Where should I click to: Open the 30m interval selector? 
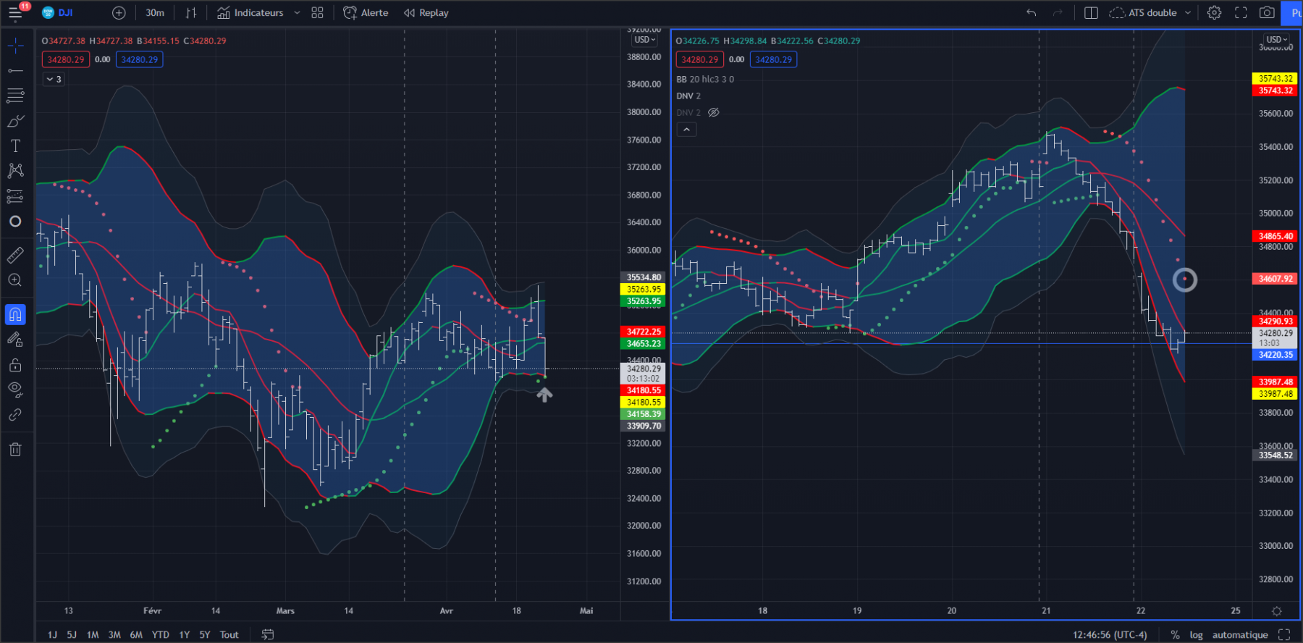click(155, 13)
